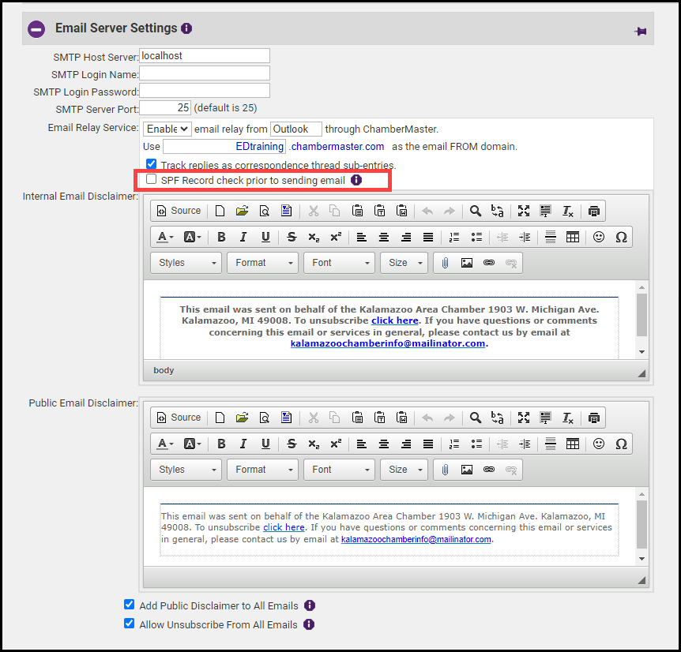
Task: Expand the Font dropdown in Public Disclaimer editor
Action: pyautogui.click(x=339, y=470)
